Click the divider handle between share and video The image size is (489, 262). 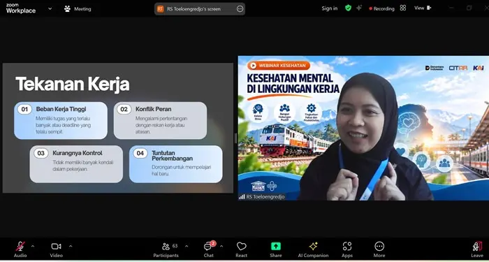[x=235, y=138]
